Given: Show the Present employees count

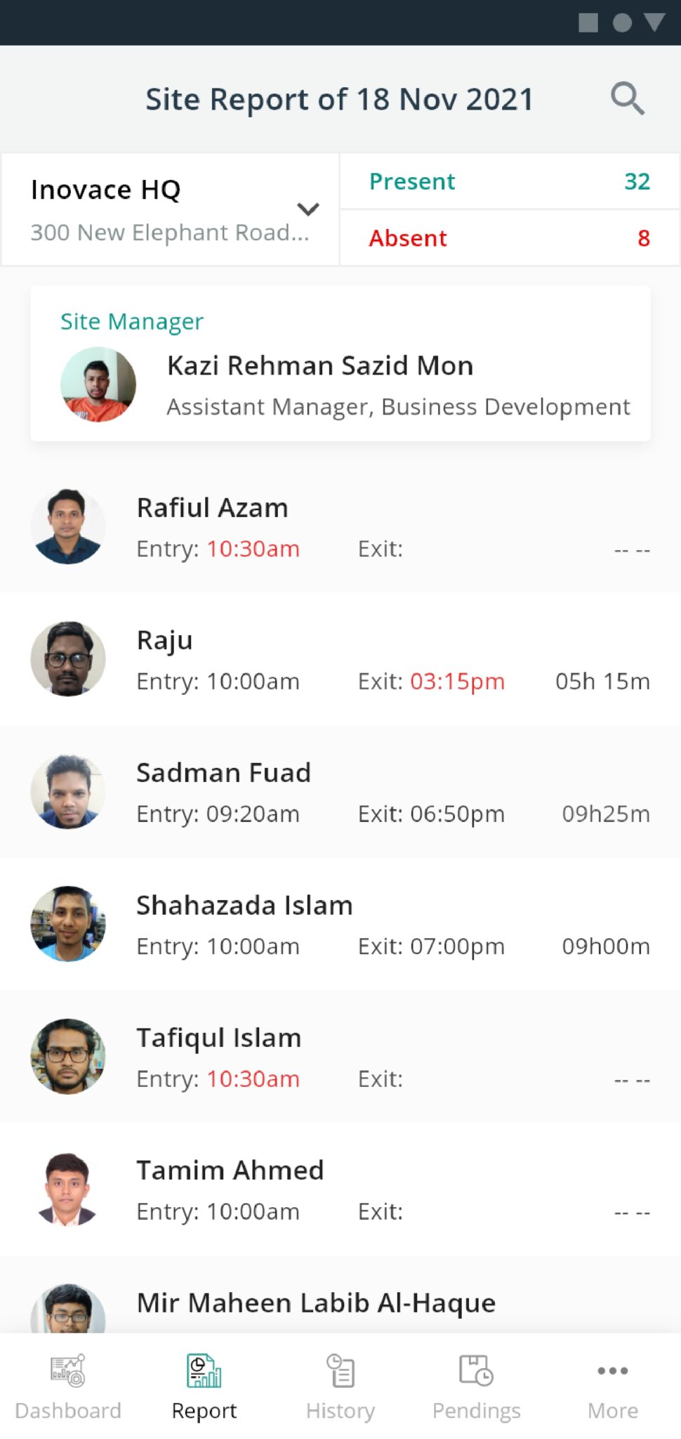Looking at the screenshot, I should 510,181.
